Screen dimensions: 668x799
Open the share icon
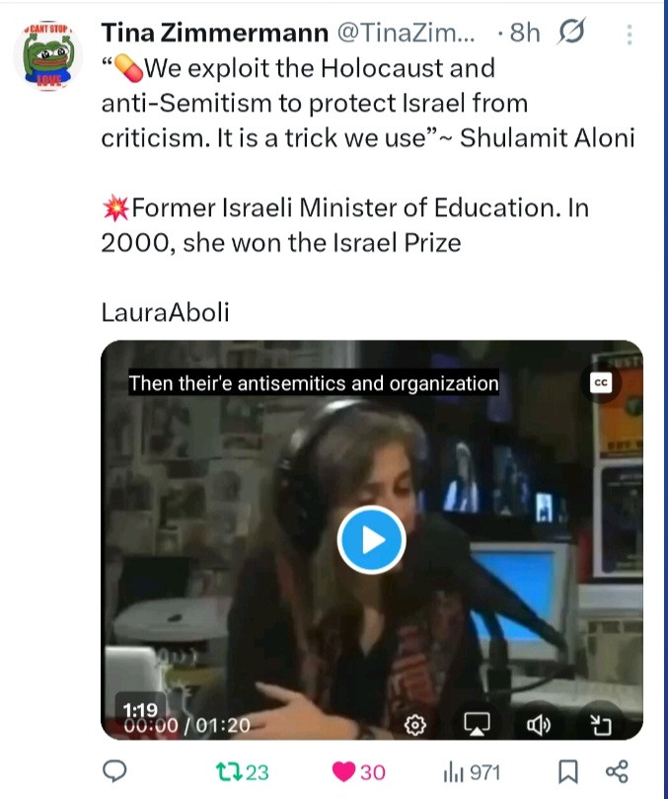[617, 771]
